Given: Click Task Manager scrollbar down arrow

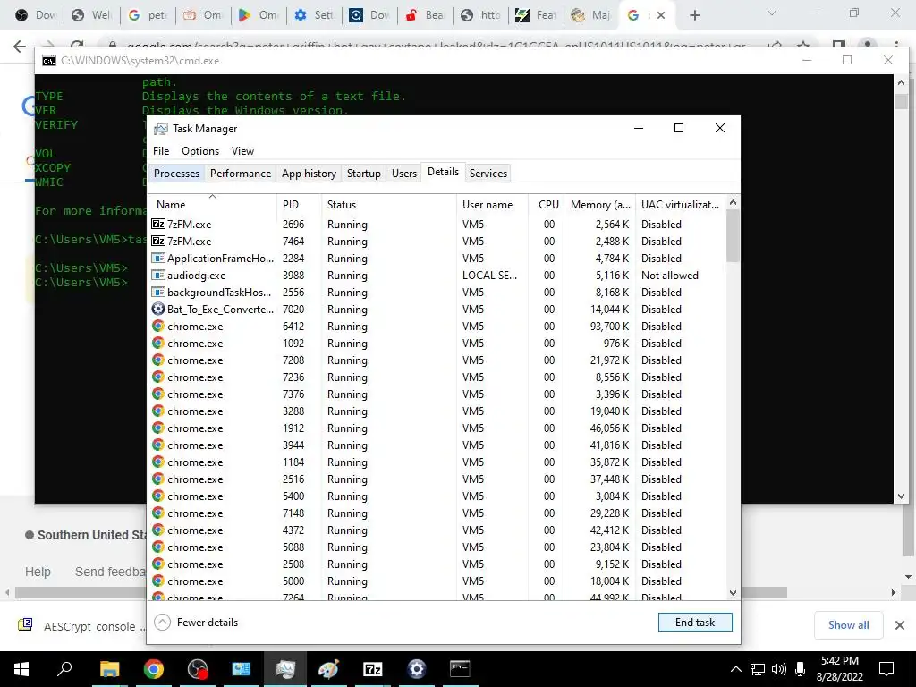Looking at the screenshot, I should (x=733, y=592).
